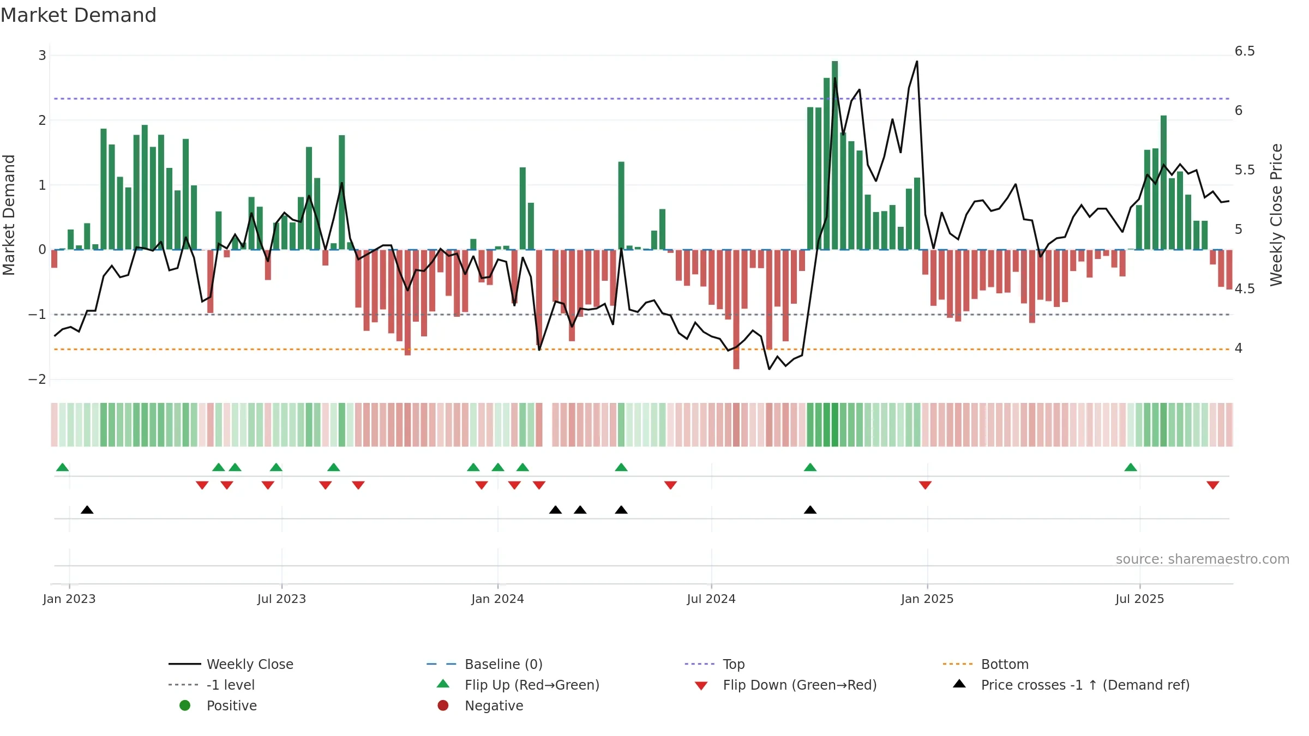
Task: Click the Jan 2025 x-axis label
Action: (927, 599)
